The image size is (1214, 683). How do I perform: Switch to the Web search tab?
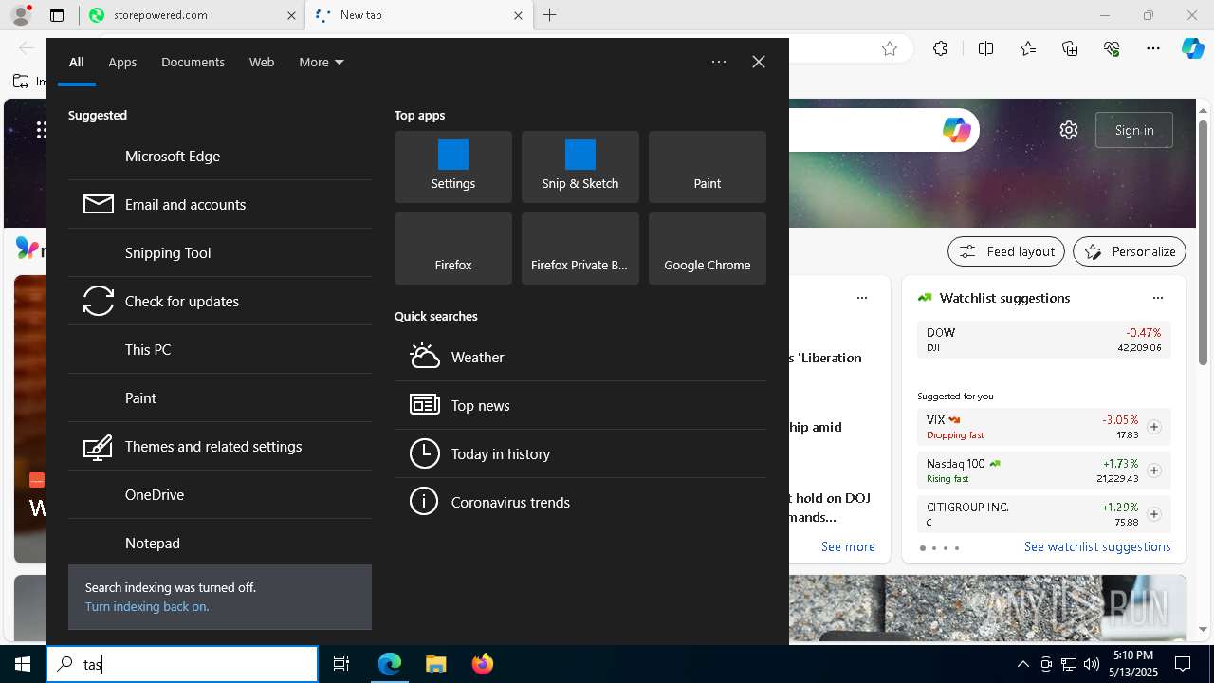[262, 62]
